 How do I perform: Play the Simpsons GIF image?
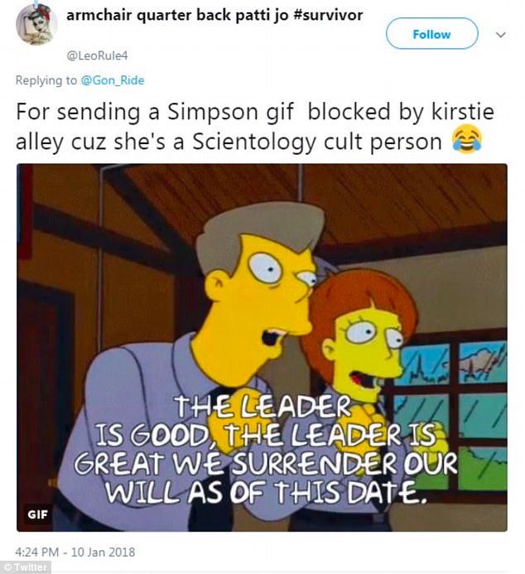point(262,347)
